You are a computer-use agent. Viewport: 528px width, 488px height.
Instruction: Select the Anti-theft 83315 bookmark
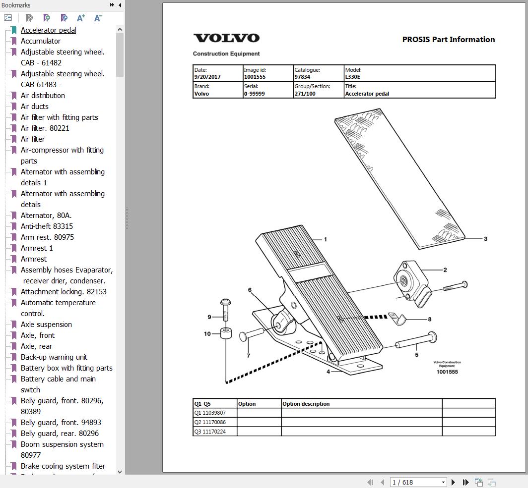(47, 226)
